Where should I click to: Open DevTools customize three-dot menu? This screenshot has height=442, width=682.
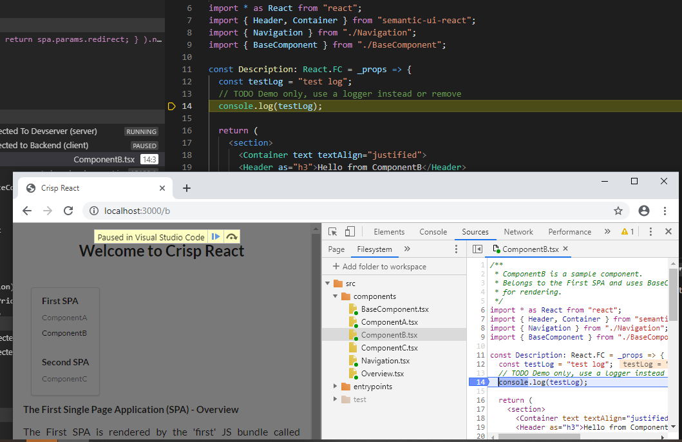651,232
